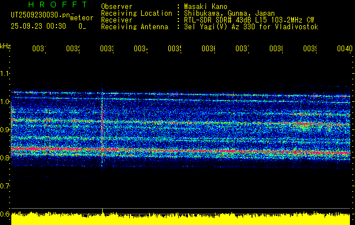This screenshot has height=225, width=355.
Task: Click the Receiving Location field label
Action: click(137, 13)
